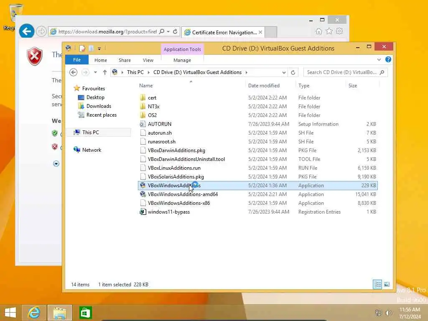Image resolution: width=428 pixels, height=321 pixels.
Task: Switch to the Home ribbon tab
Action: point(101,60)
